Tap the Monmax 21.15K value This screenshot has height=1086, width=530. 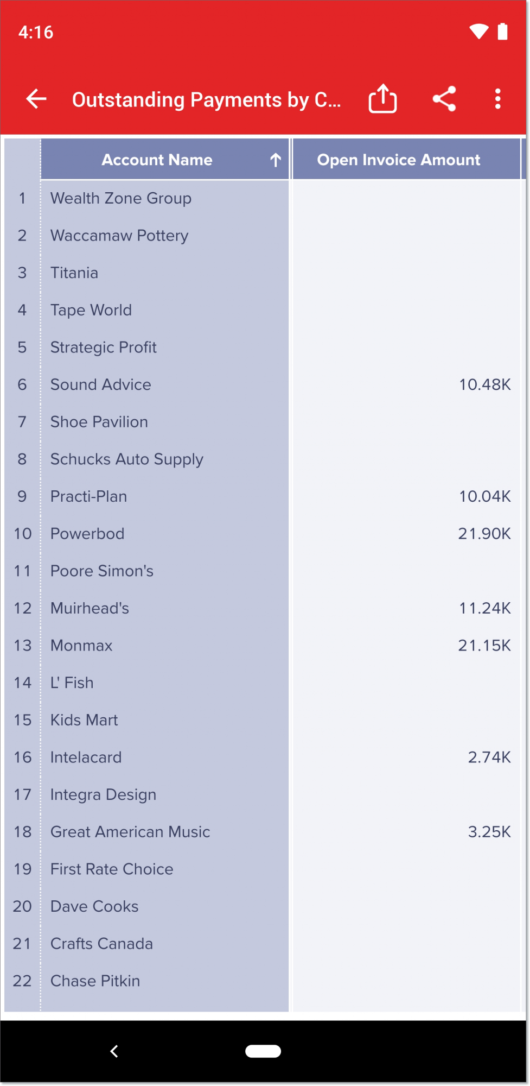[484, 646]
